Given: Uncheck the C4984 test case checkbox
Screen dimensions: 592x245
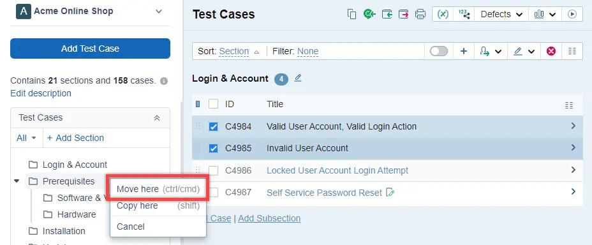Looking at the screenshot, I should coord(213,126).
